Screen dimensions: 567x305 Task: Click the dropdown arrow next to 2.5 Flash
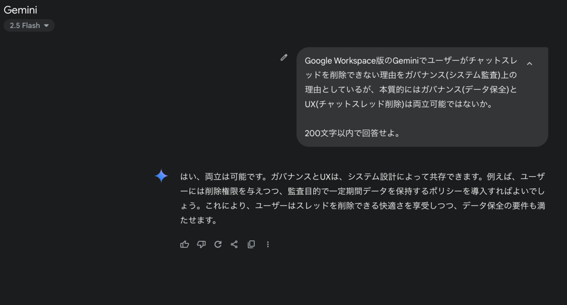46,25
